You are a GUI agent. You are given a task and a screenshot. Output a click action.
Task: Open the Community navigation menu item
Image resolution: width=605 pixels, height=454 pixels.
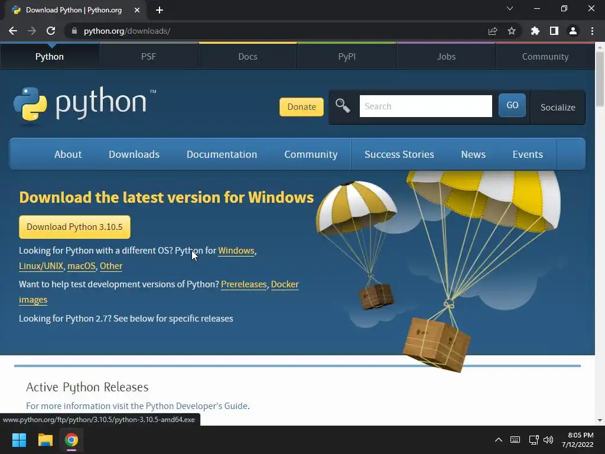(311, 154)
